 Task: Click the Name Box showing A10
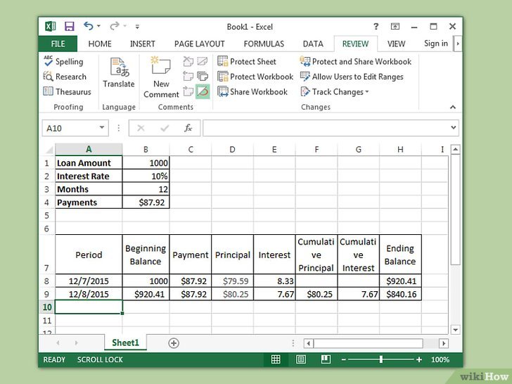coord(70,128)
